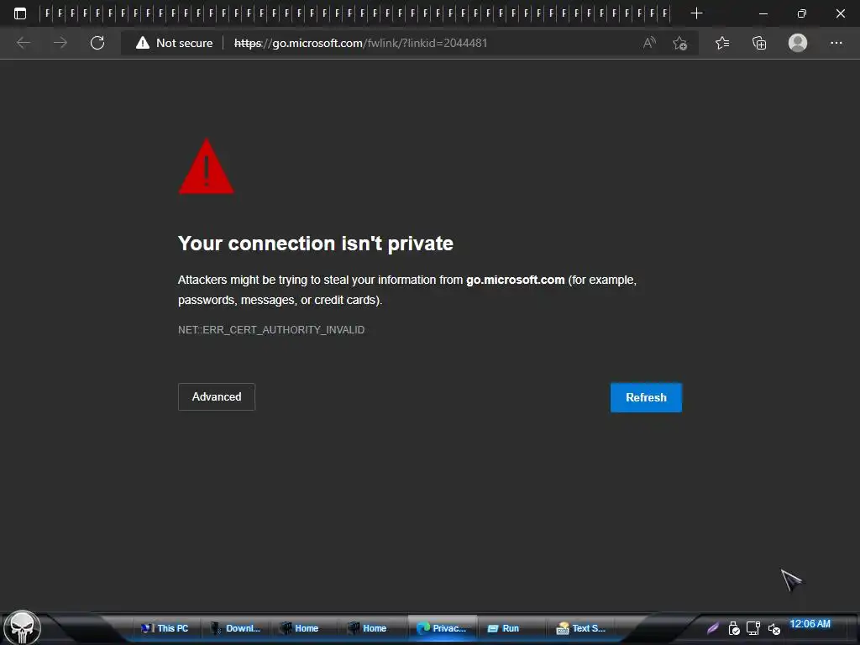The width and height of the screenshot is (860, 645).
Task: Add this page to favorites
Action: tap(679, 43)
